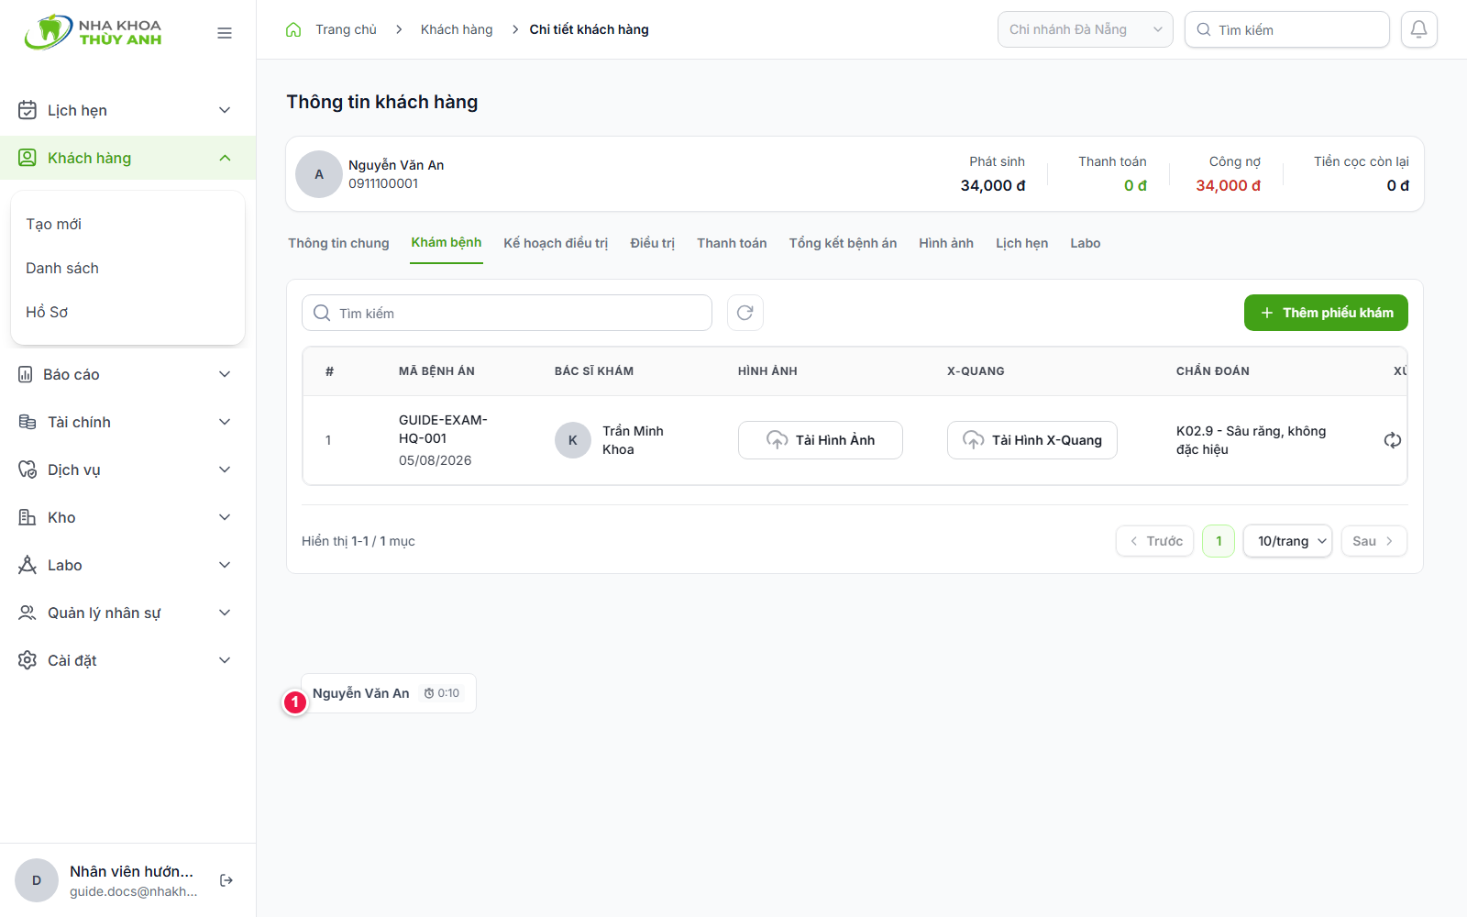This screenshot has height=917, width=1467.
Task: Click the sync icon in GUIDE-EXAM-HQ-001 row
Action: point(1392,440)
